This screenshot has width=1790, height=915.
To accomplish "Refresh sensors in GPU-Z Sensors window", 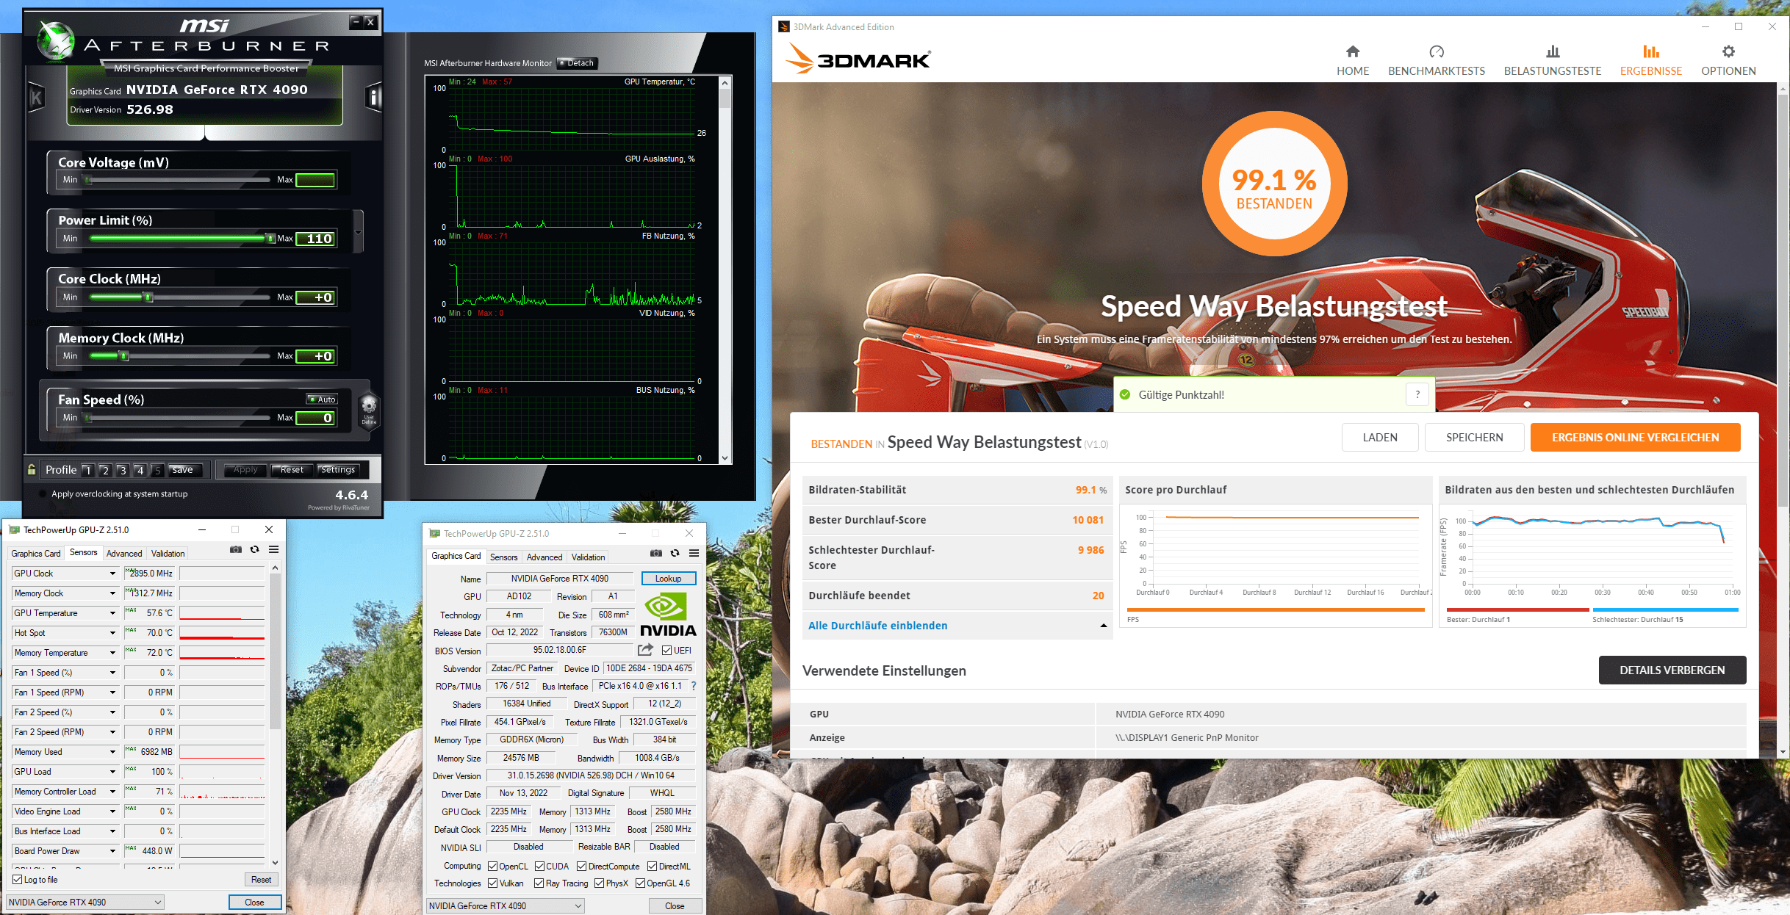I will click(x=254, y=549).
